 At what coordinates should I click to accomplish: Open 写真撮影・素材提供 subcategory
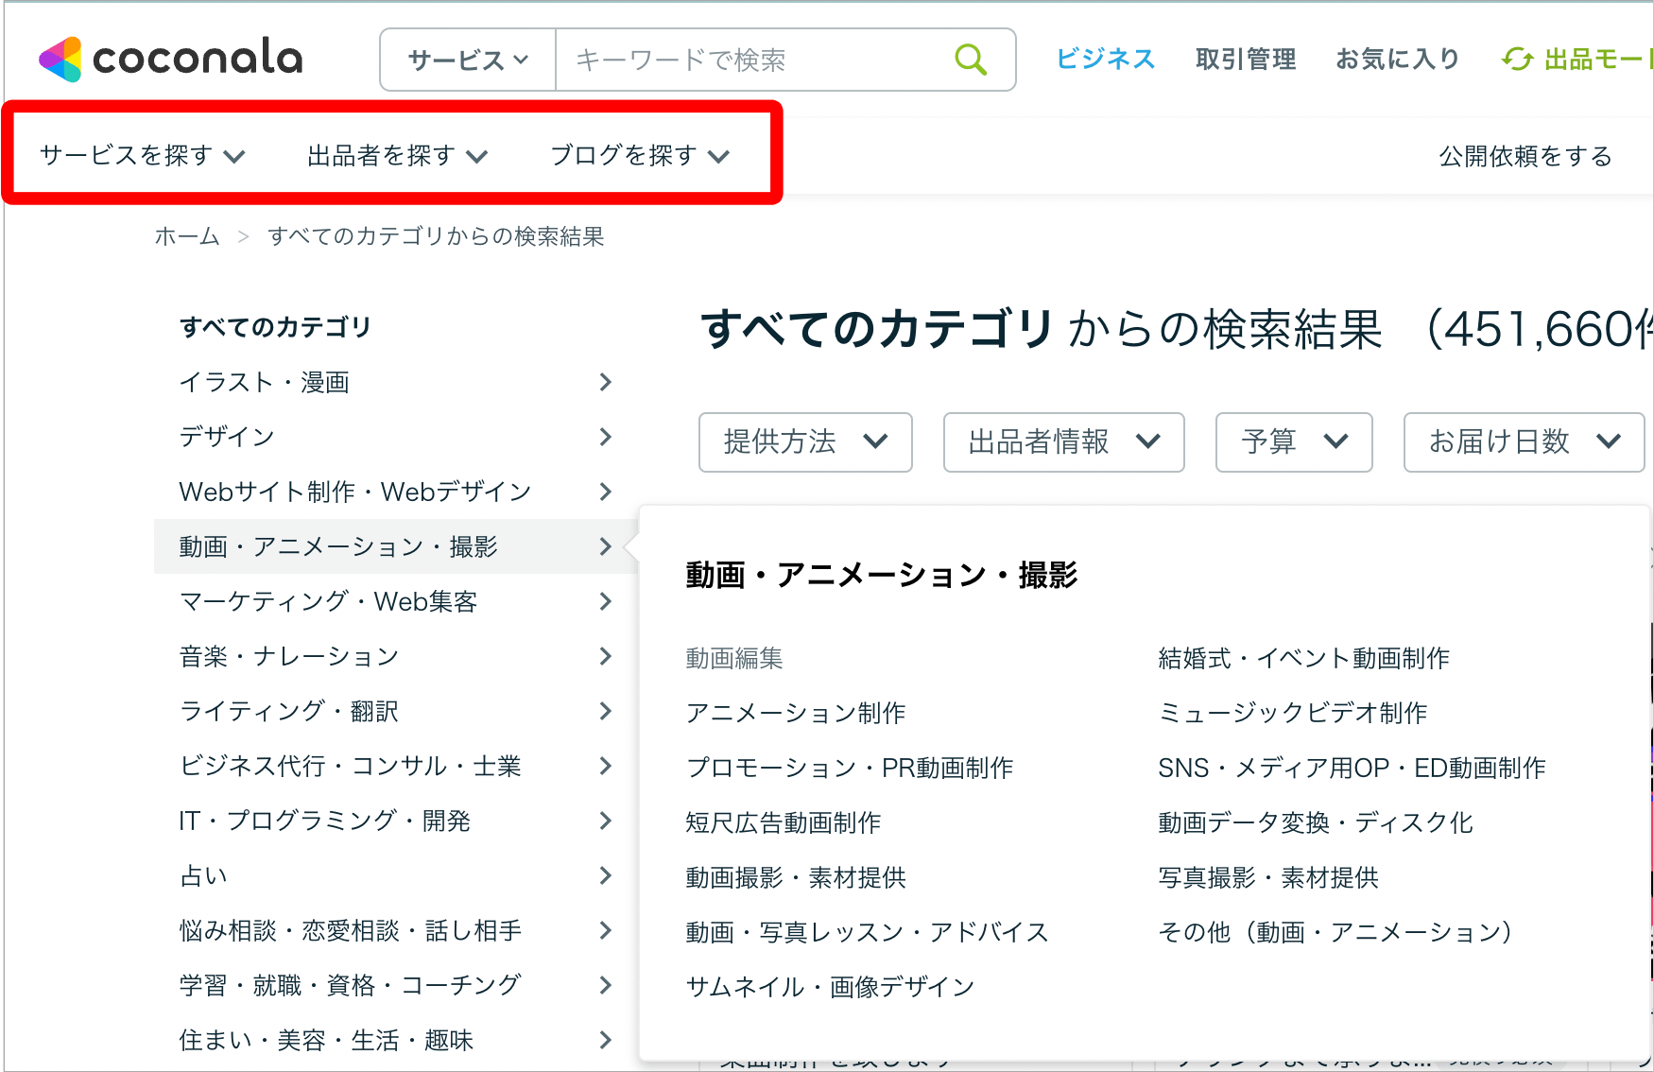1268,877
